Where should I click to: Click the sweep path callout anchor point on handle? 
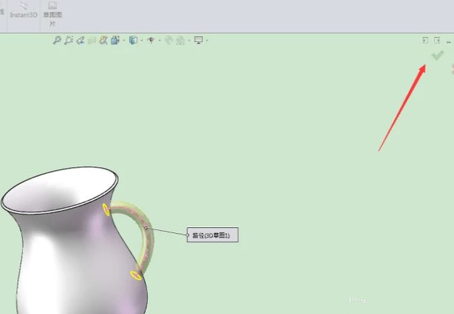[x=146, y=228]
